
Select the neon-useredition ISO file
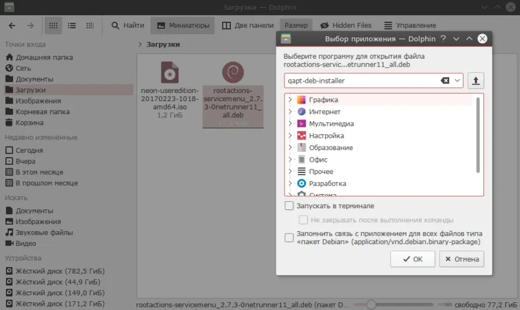pyautogui.click(x=170, y=89)
